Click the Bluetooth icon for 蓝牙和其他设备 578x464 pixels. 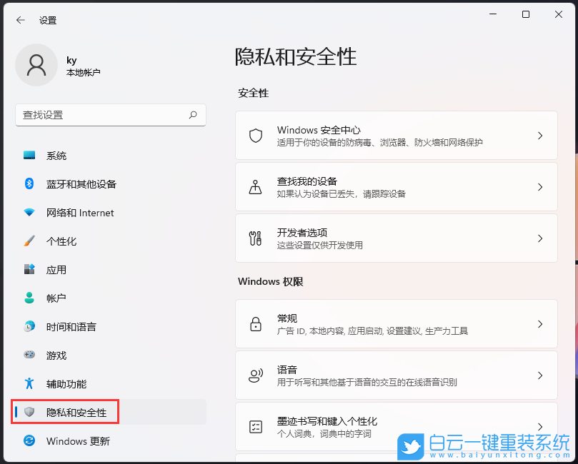point(29,184)
